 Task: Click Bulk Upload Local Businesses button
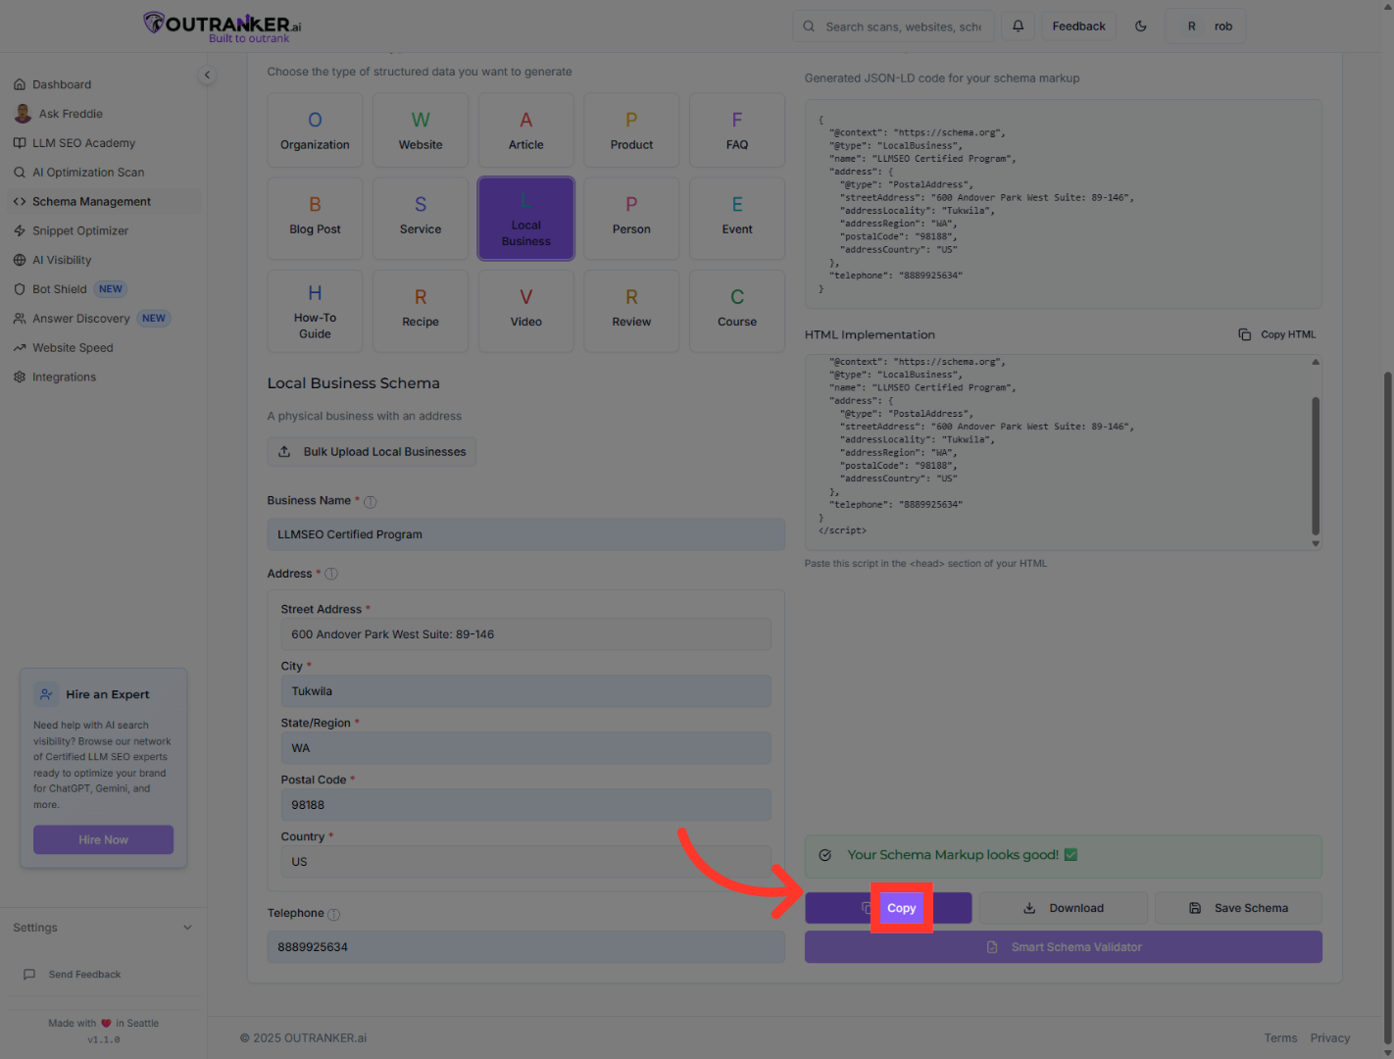click(x=373, y=452)
